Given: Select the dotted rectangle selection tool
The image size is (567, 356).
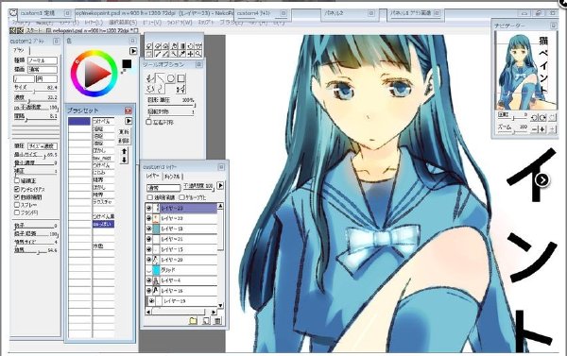Looking at the screenshot, I should [x=149, y=54].
